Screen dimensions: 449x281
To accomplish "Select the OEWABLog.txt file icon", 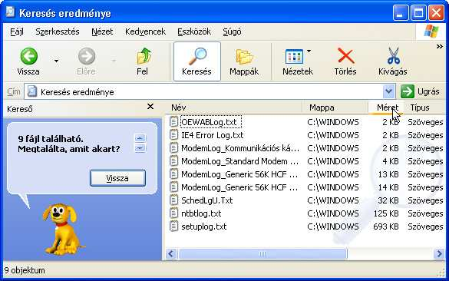I will tap(173, 122).
